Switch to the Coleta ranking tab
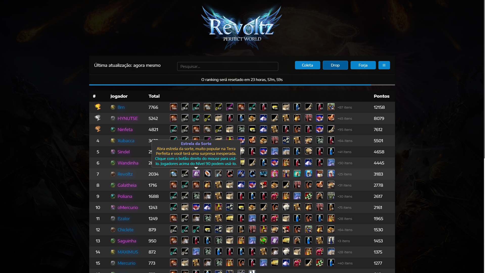 307,65
